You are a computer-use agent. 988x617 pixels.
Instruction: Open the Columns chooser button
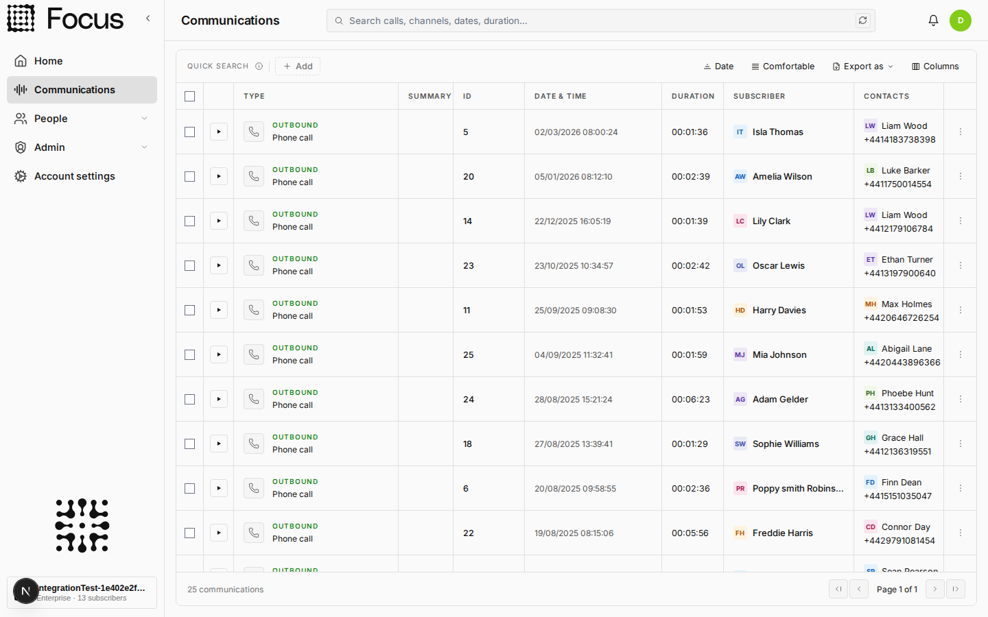click(x=935, y=66)
